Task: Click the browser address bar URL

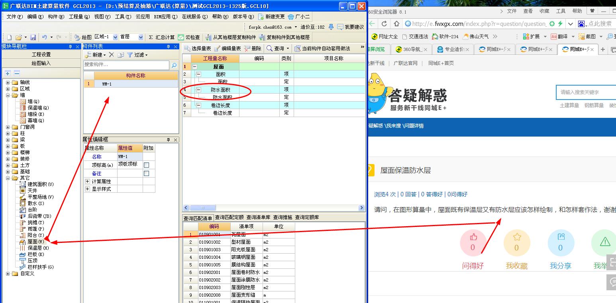Action: tap(479, 23)
